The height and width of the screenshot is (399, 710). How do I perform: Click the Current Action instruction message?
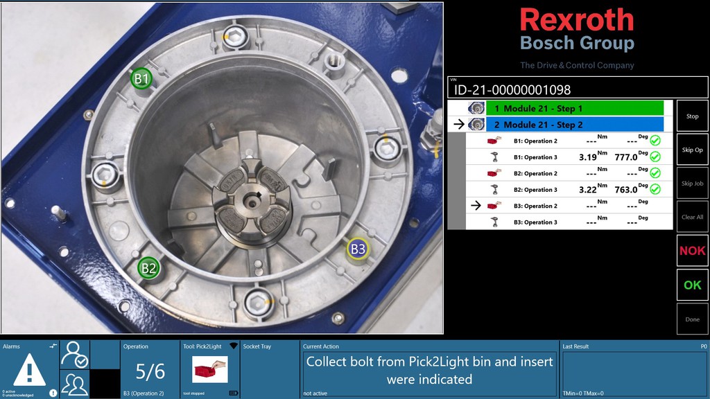pyautogui.click(x=429, y=370)
